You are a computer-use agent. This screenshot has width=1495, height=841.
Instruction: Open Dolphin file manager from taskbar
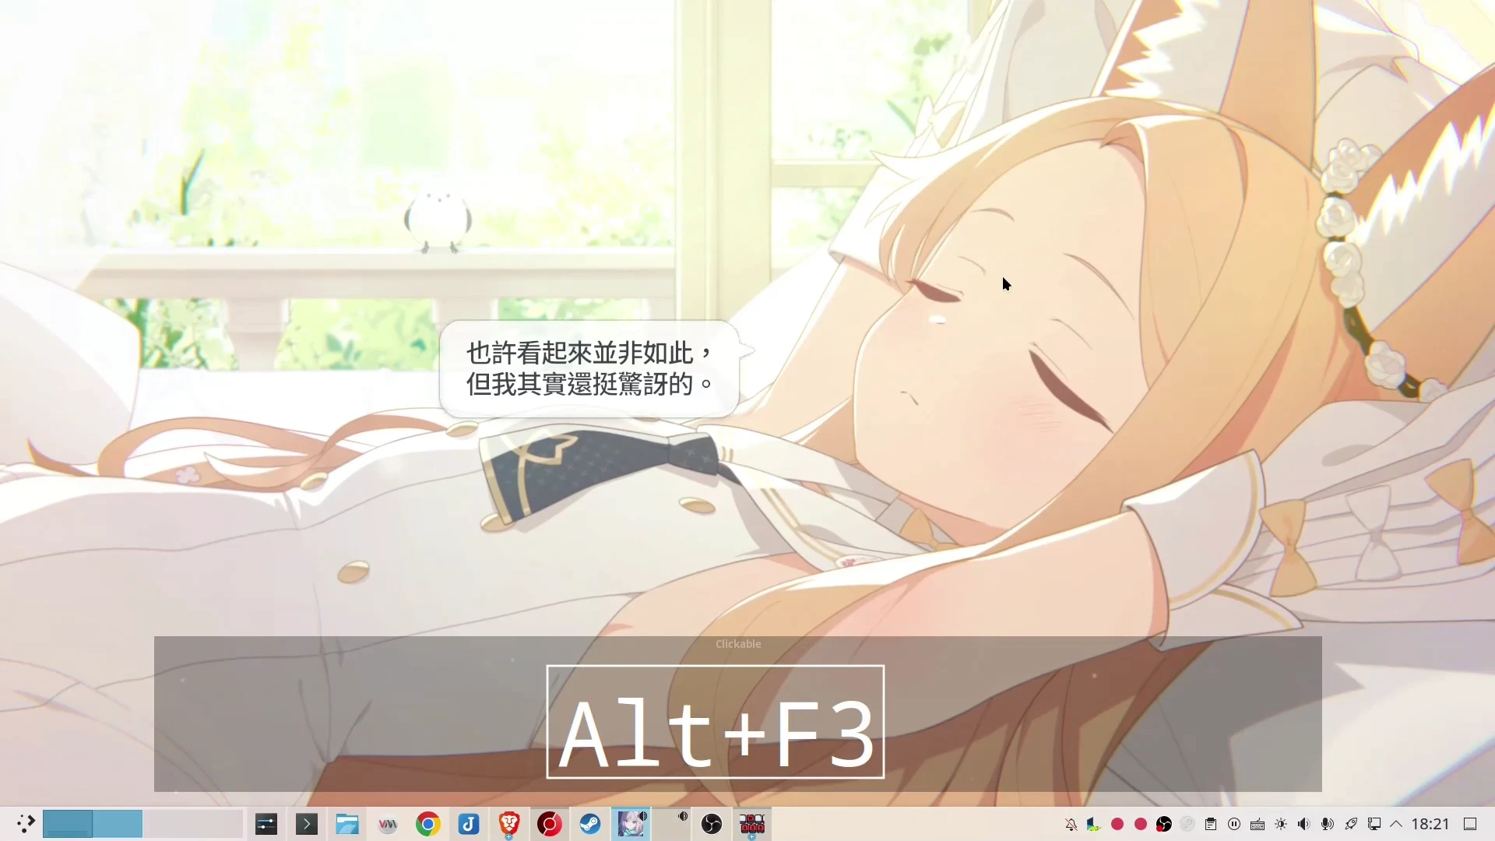click(x=346, y=824)
